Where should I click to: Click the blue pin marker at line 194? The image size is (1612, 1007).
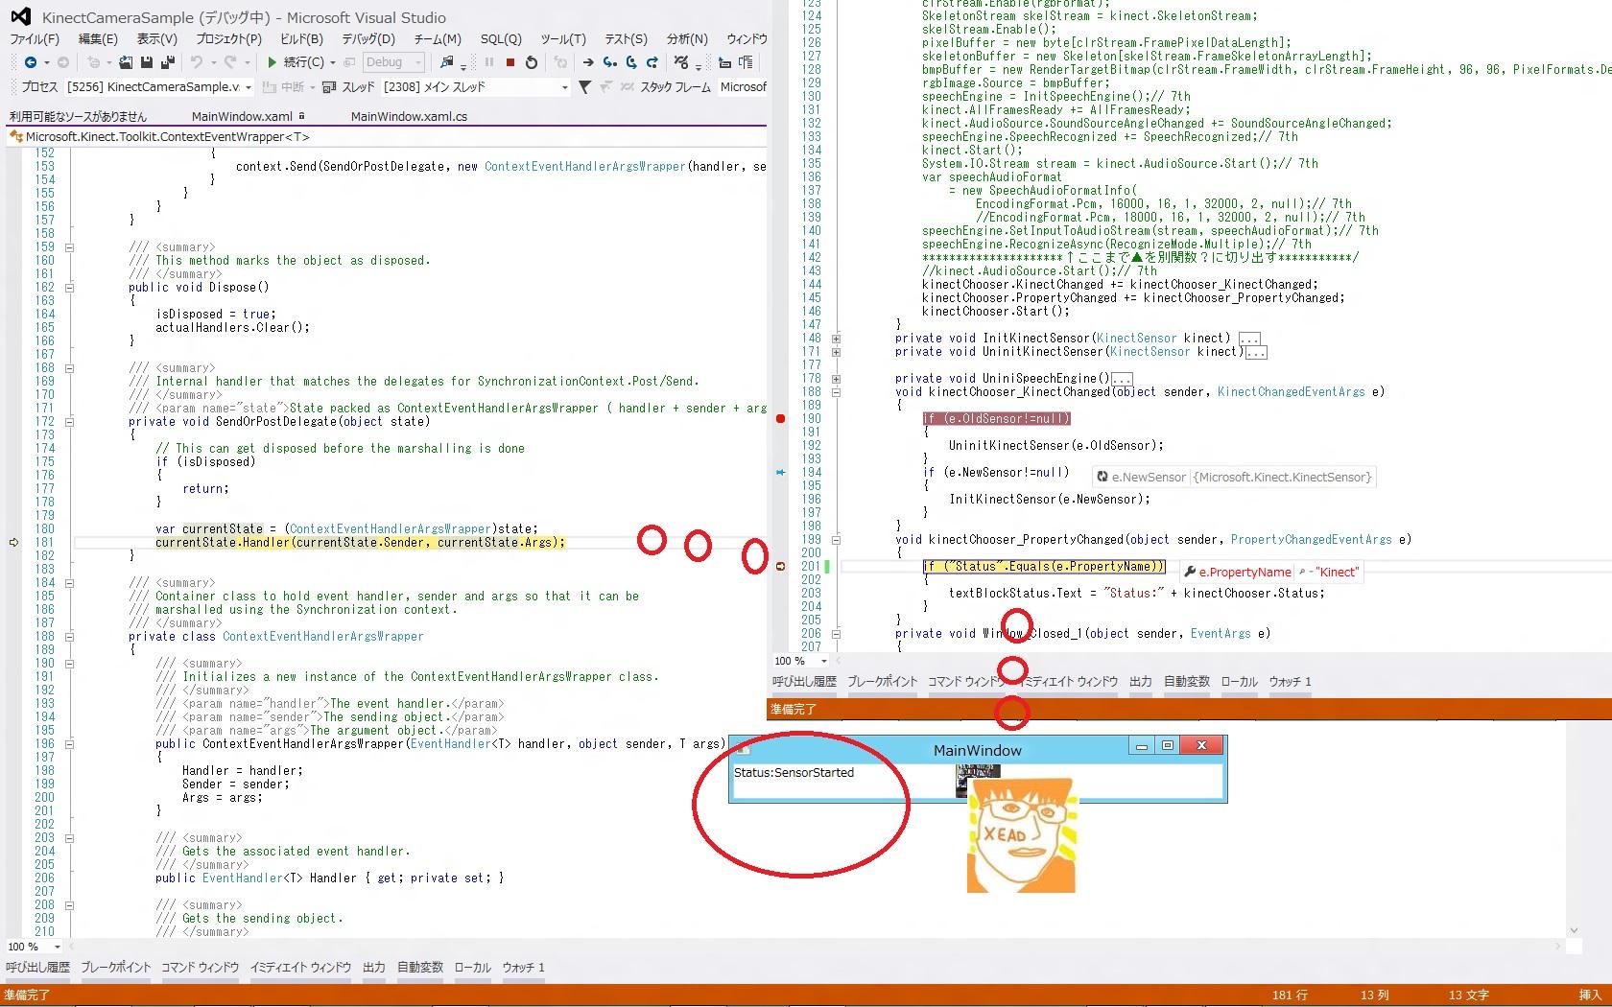(780, 472)
